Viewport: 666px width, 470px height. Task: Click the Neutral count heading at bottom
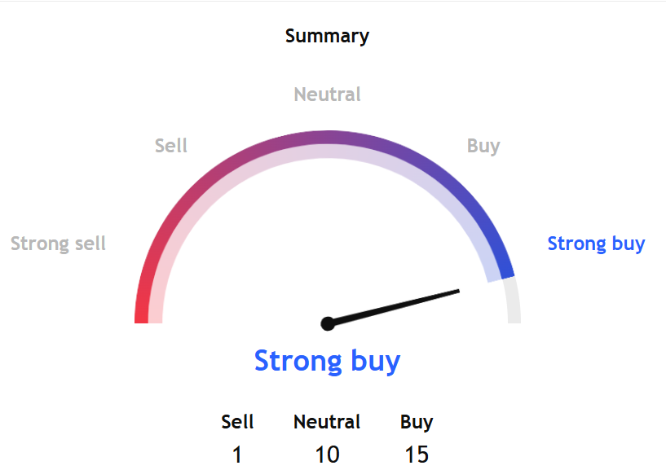coord(327,422)
